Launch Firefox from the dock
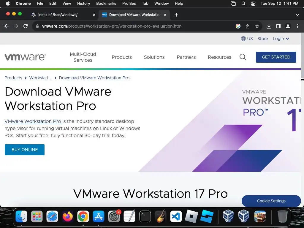This screenshot has height=228, width=304. [68, 216]
